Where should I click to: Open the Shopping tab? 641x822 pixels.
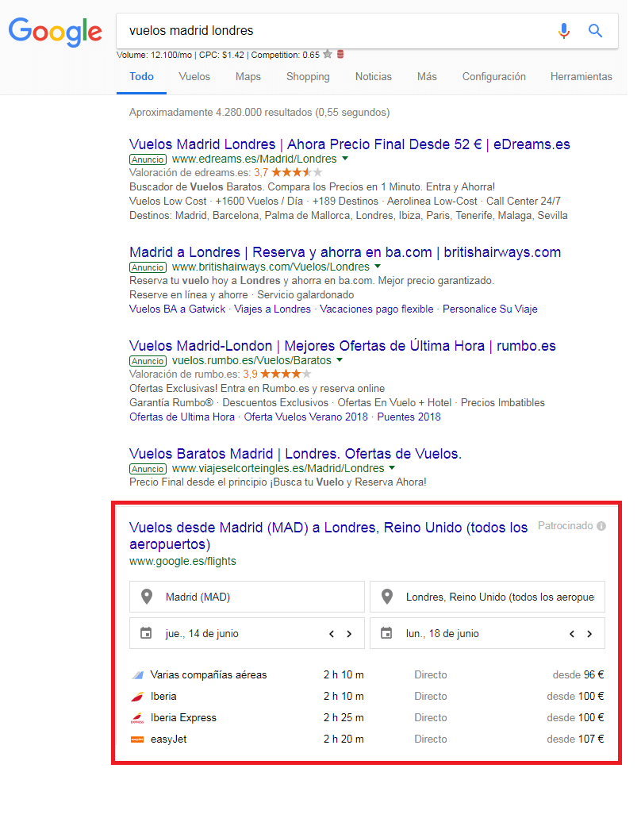coord(308,76)
